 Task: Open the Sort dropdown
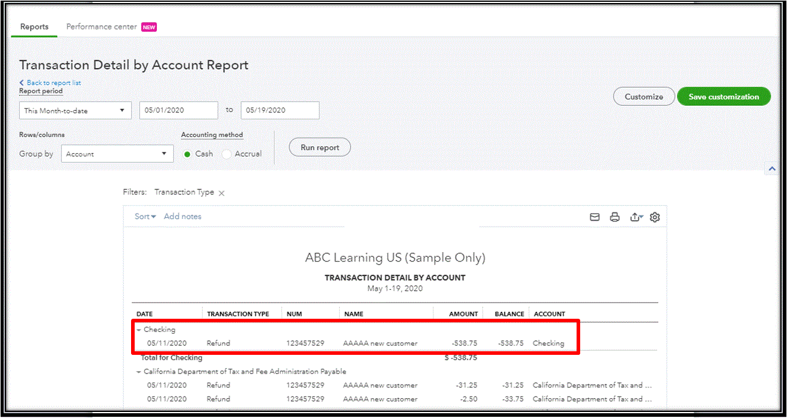coord(144,216)
